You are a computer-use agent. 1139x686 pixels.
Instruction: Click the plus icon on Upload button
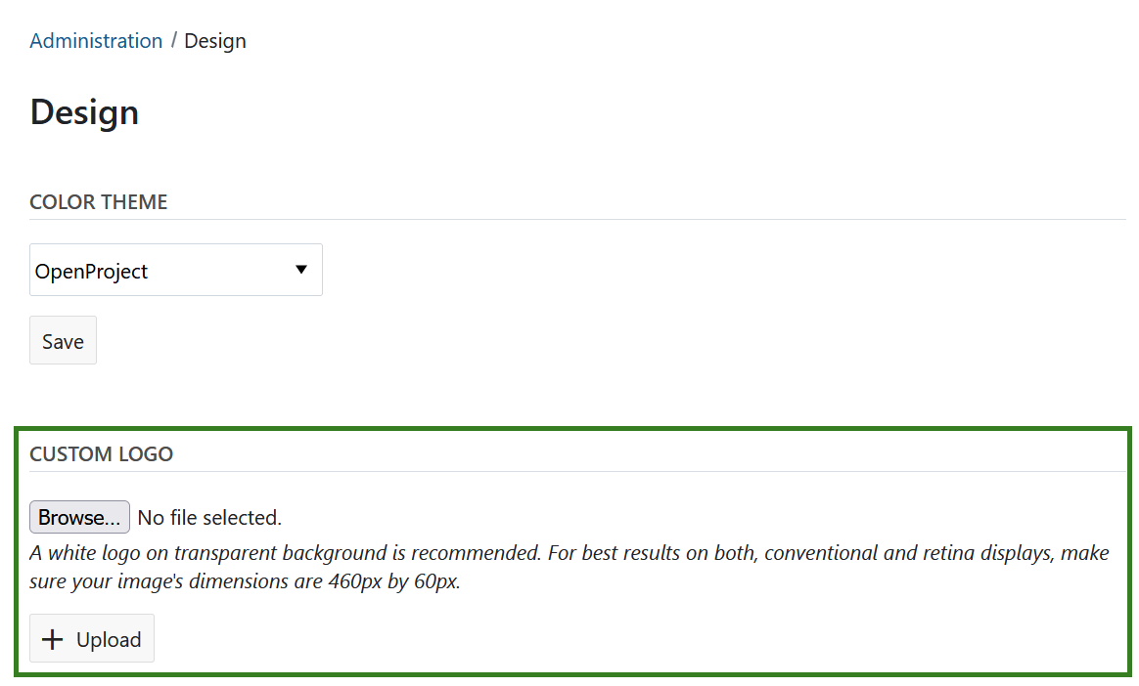[x=55, y=640]
